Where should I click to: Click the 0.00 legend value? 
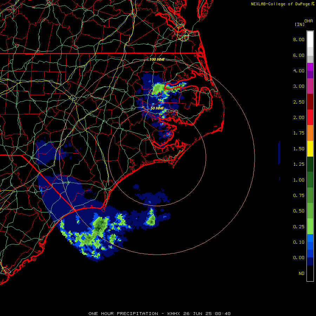299,258
